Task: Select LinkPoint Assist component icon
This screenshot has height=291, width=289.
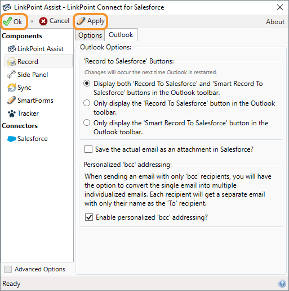Action: tap(12, 49)
